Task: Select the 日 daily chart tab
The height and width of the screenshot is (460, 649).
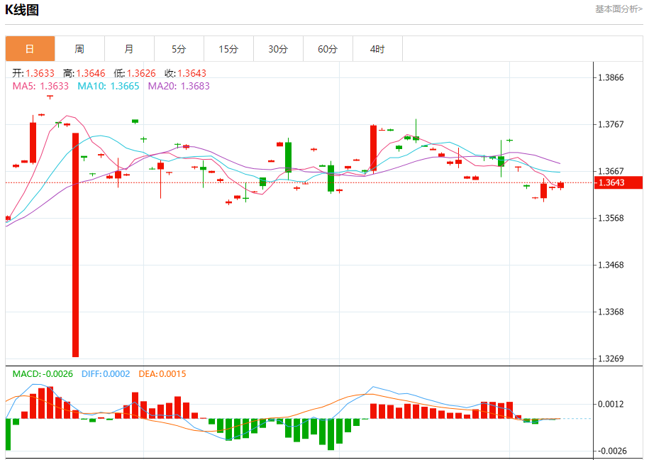Action: coord(30,49)
